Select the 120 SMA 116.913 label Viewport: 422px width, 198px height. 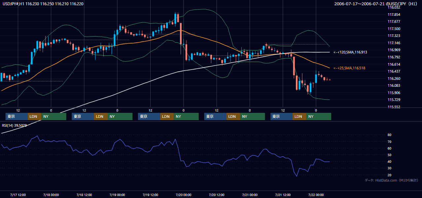(350, 52)
